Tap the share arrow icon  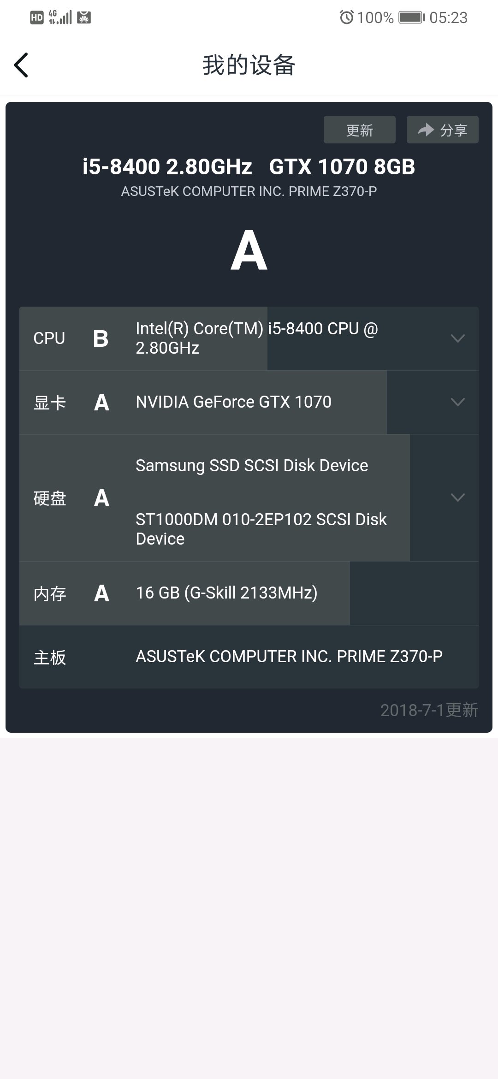(x=426, y=130)
